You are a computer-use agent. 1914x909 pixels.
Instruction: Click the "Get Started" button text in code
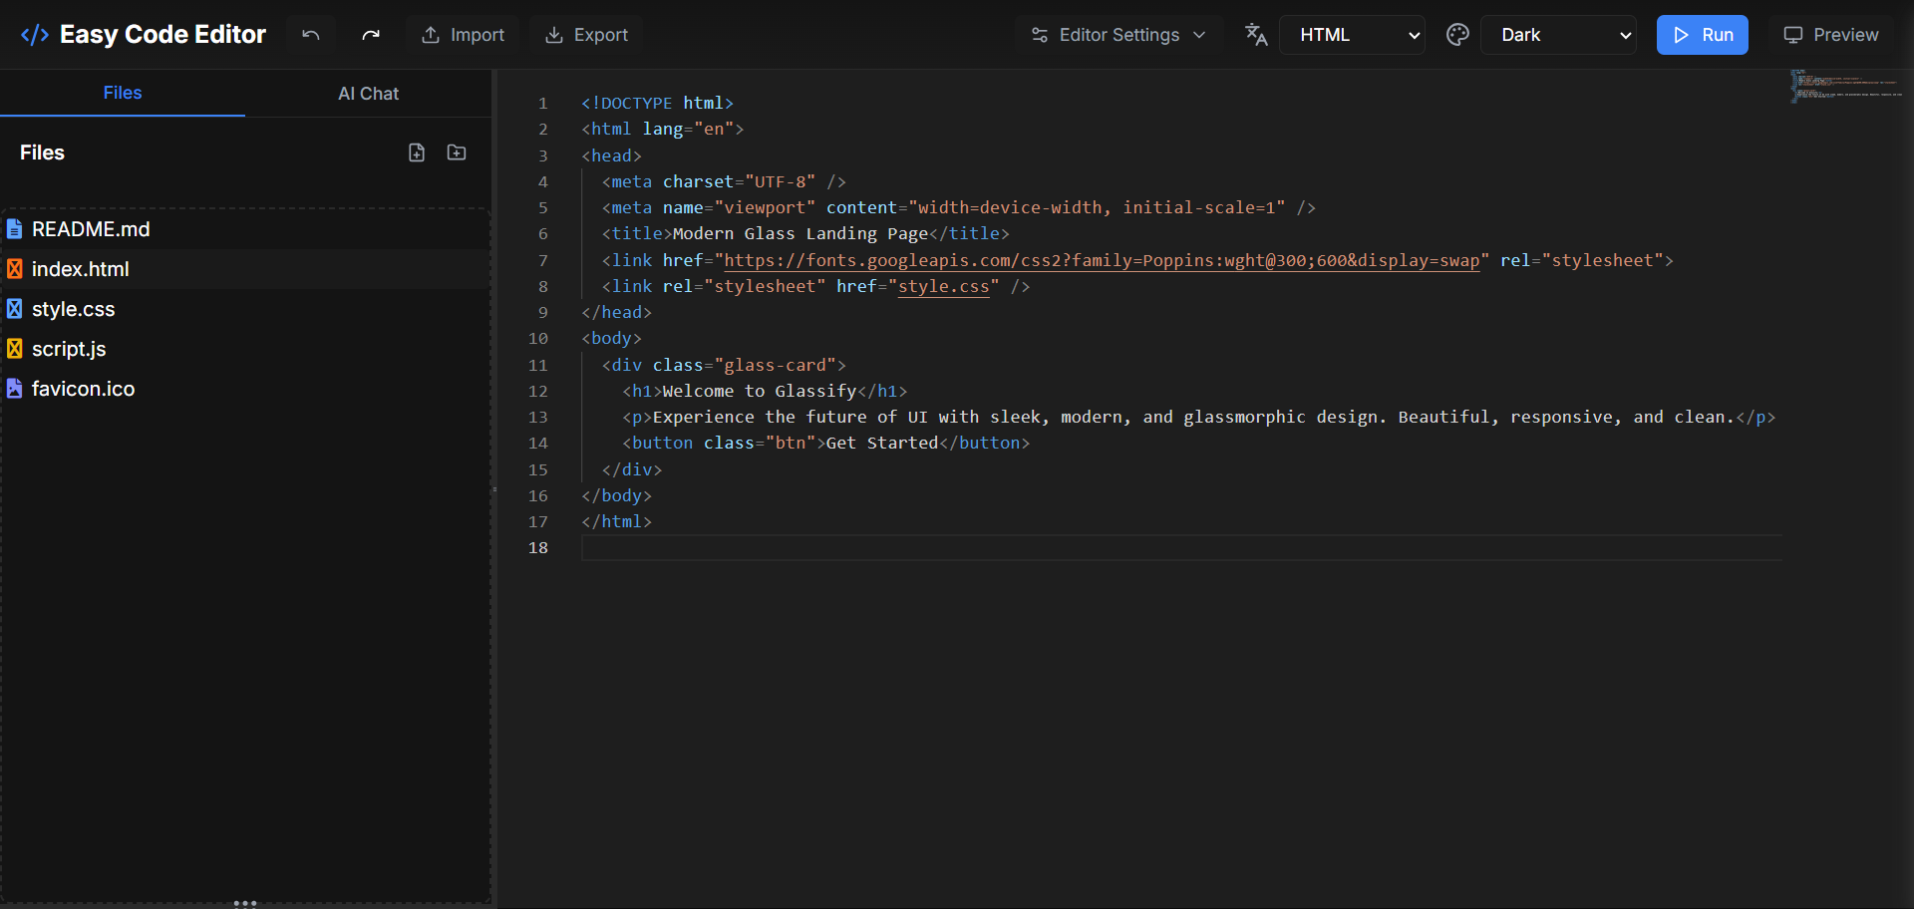coord(882,443)
